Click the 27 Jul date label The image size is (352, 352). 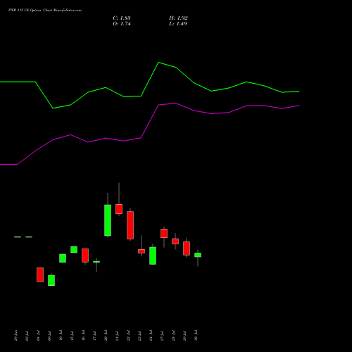pyautogui.click(x=162, y=336)
